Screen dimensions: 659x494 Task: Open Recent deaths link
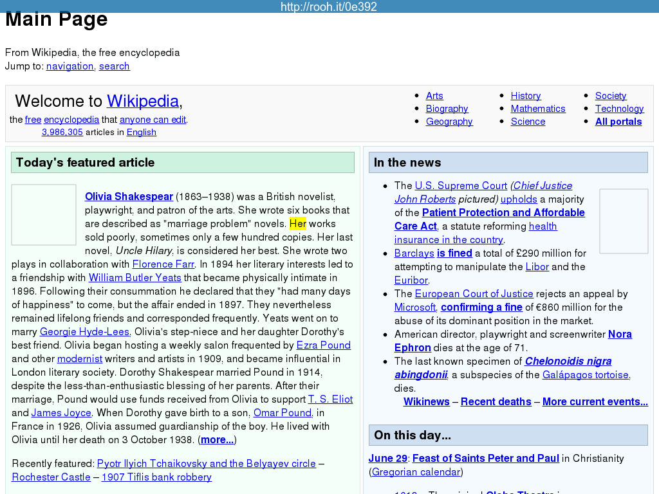496,402
